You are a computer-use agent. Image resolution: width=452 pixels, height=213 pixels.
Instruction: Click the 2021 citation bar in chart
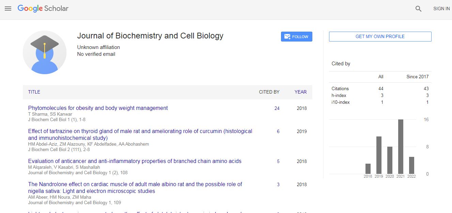coord(401,147)
